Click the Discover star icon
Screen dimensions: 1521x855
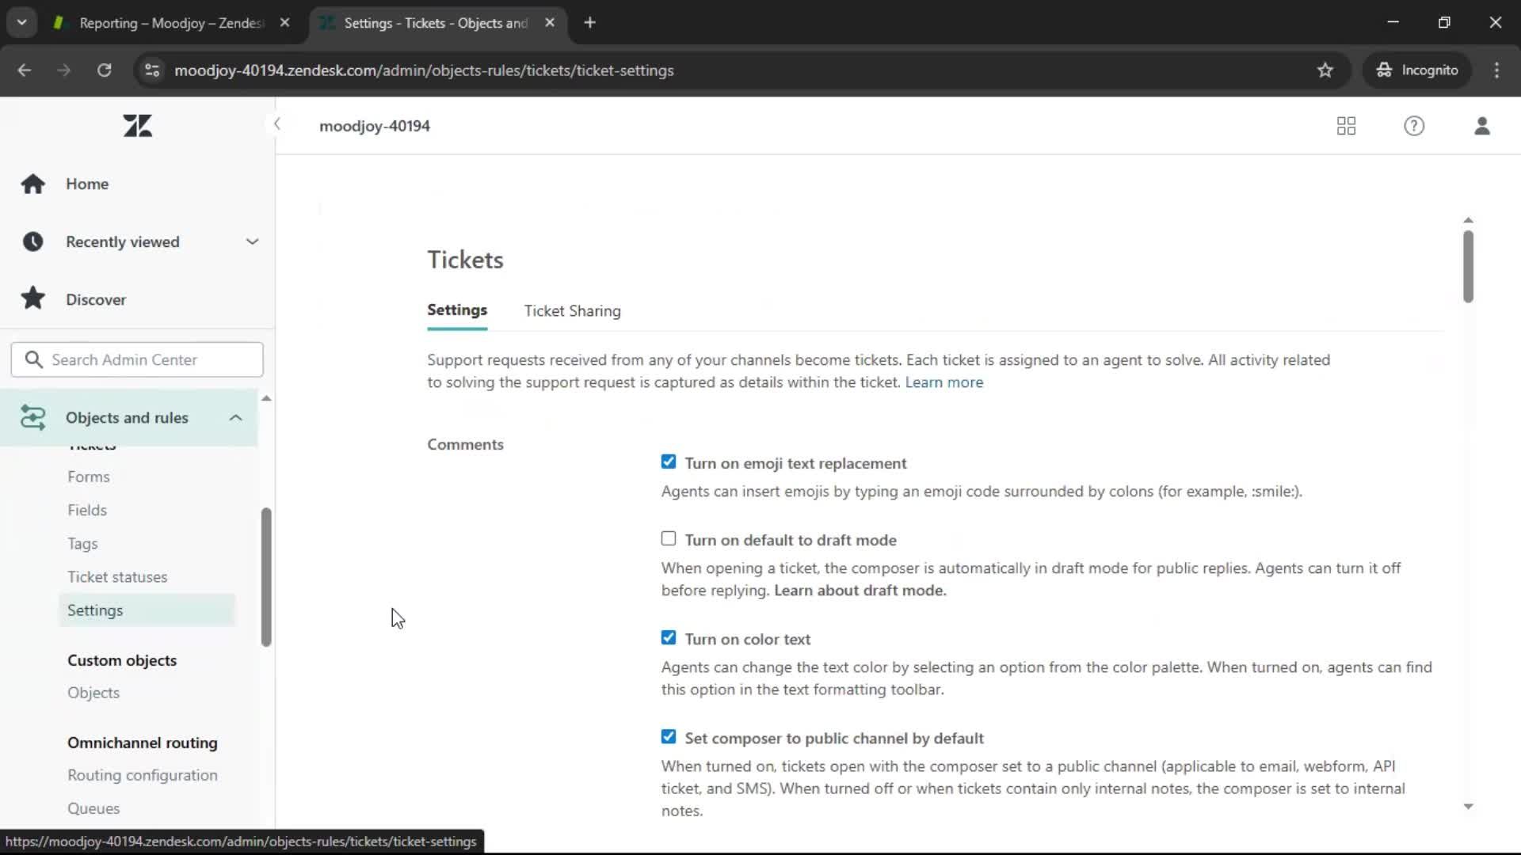[33, 298]
